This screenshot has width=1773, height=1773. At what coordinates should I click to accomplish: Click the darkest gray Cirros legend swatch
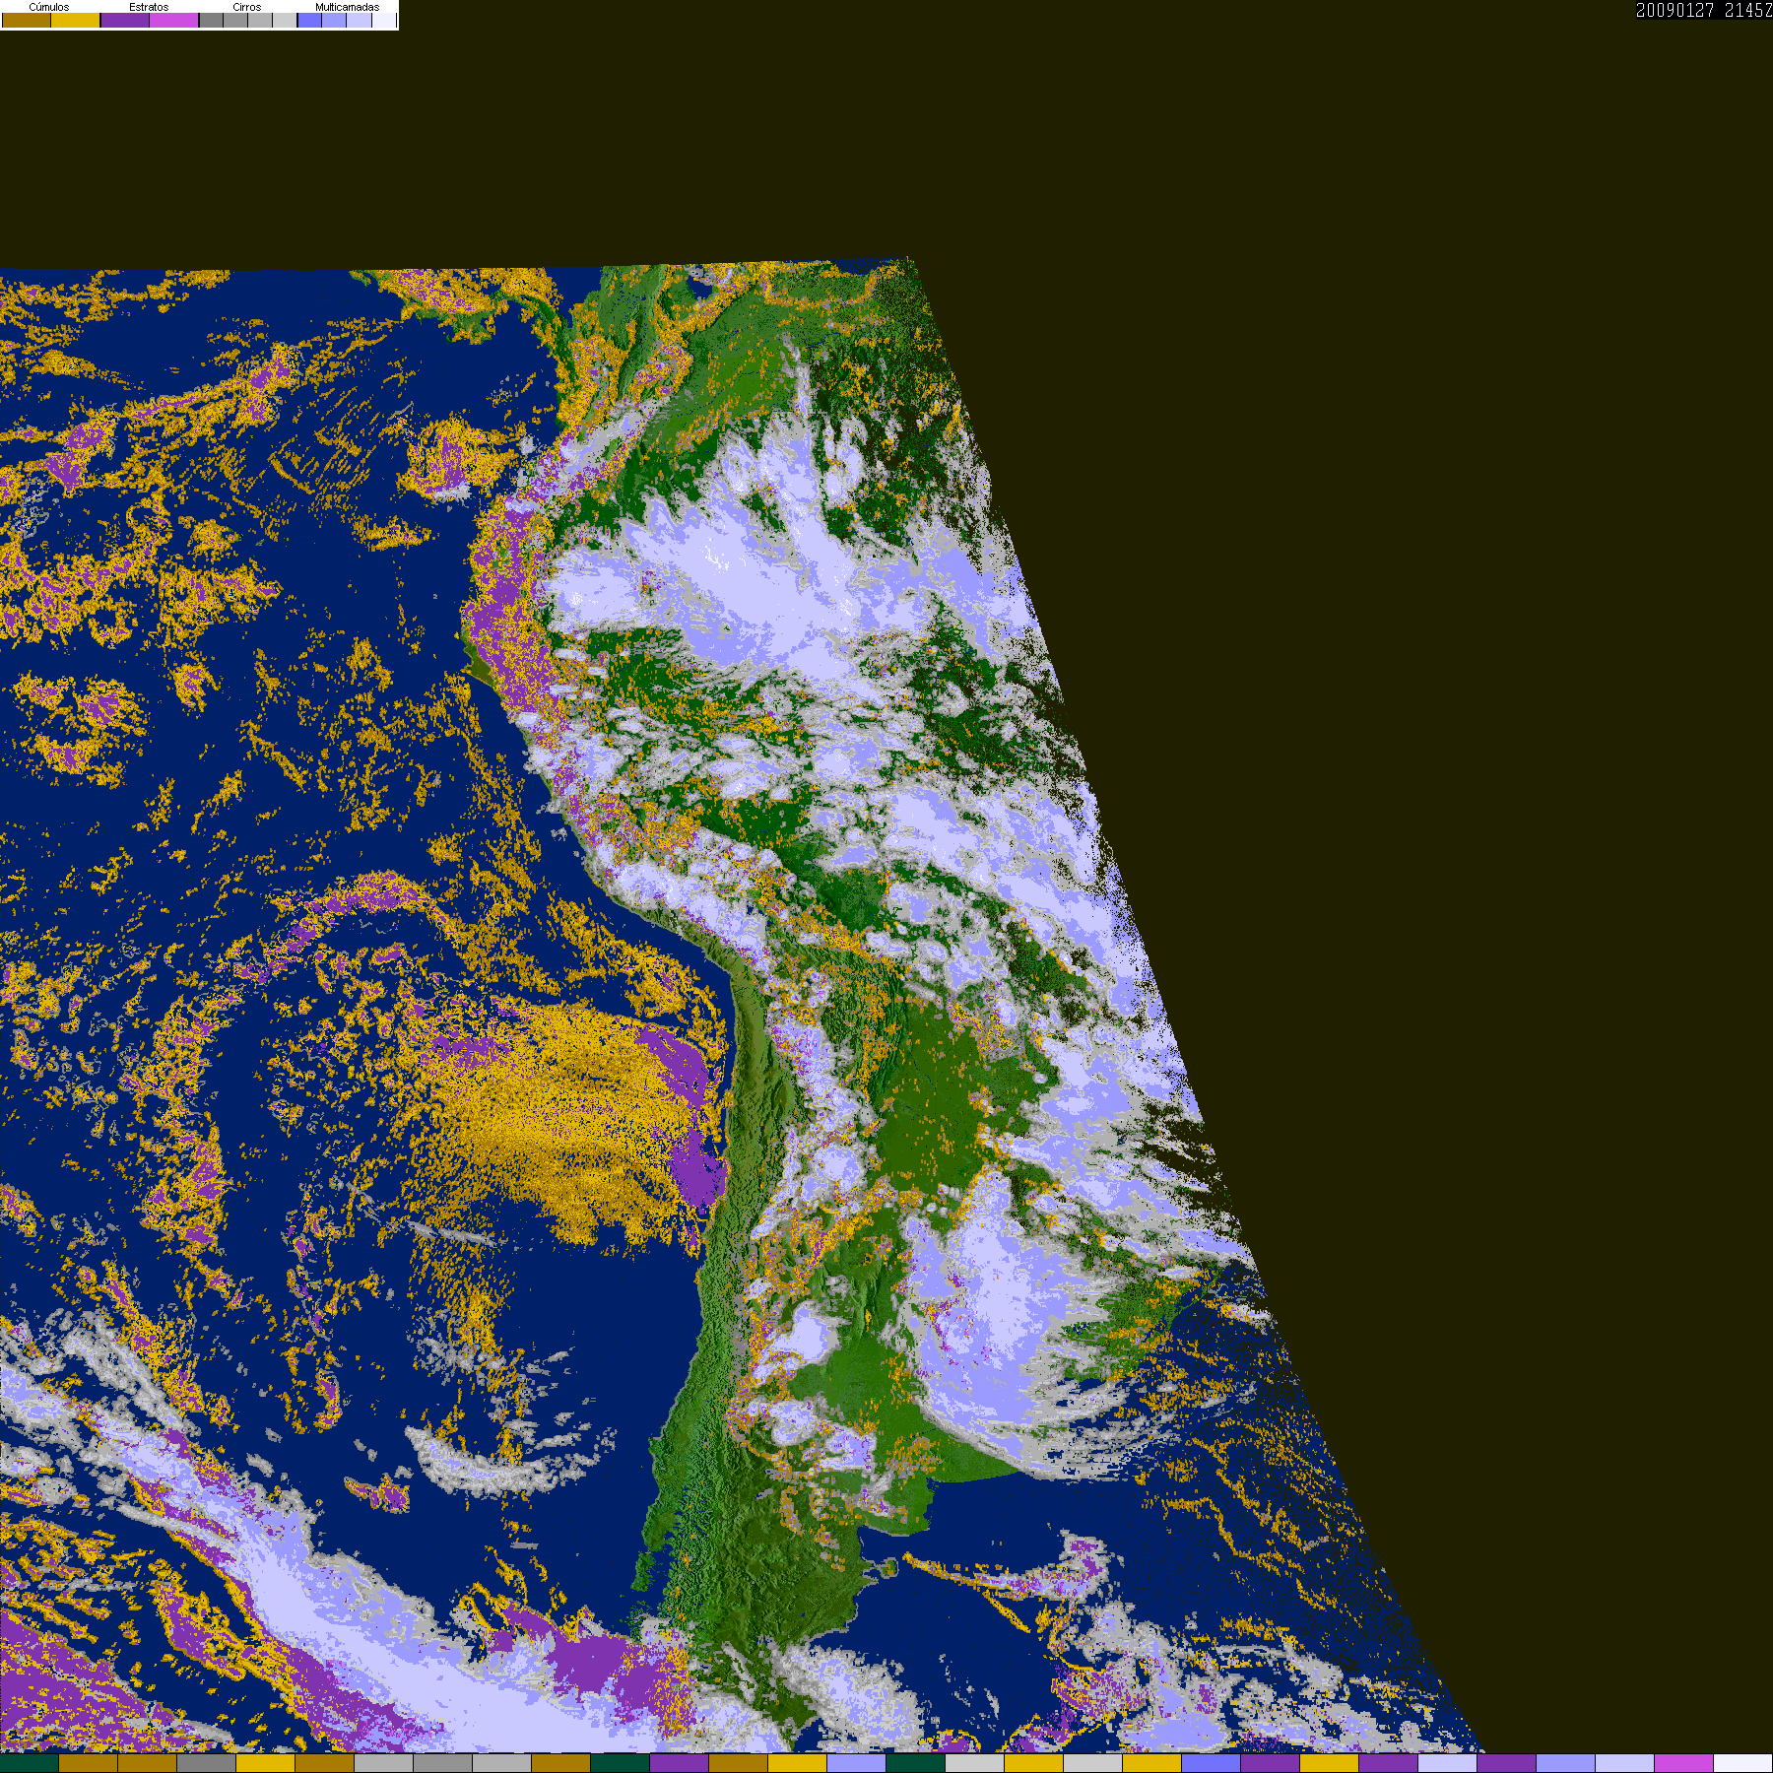pyautogui.click(x=211, y=20)
